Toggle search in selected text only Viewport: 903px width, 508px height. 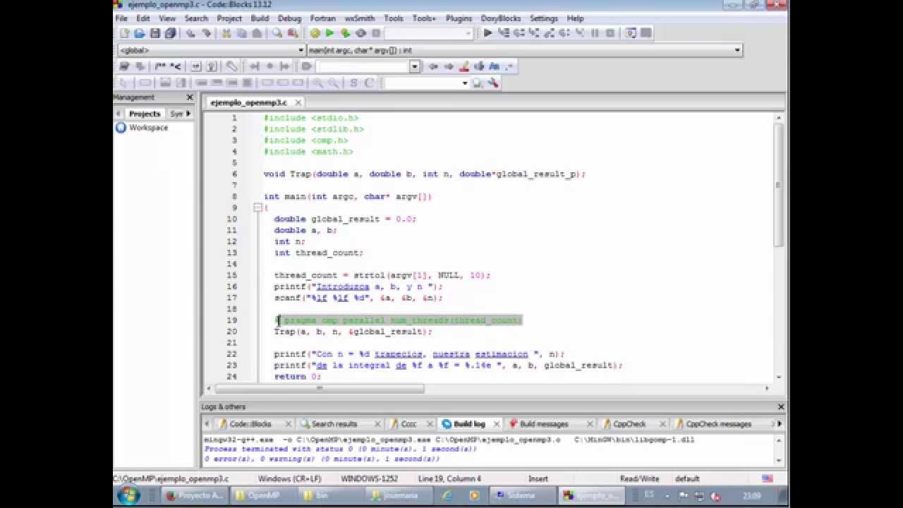[x=479, y=66]
